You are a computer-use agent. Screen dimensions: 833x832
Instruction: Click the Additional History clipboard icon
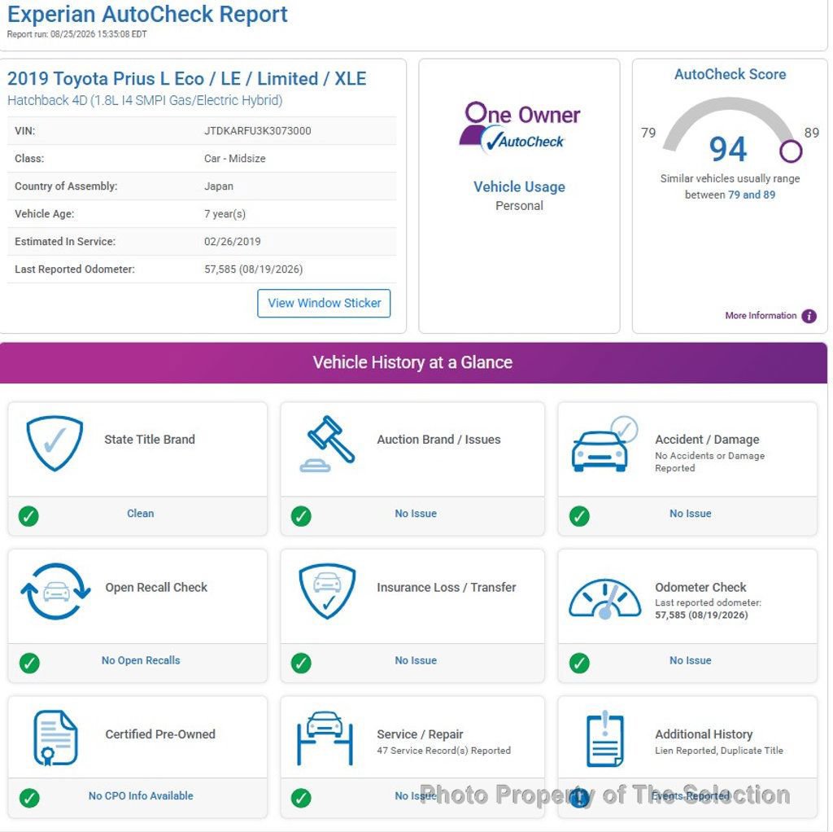point(604,739)
